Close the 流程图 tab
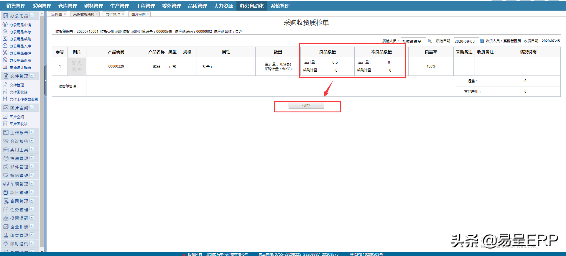This screenshot has height=256, width=566. coord(65,14)
